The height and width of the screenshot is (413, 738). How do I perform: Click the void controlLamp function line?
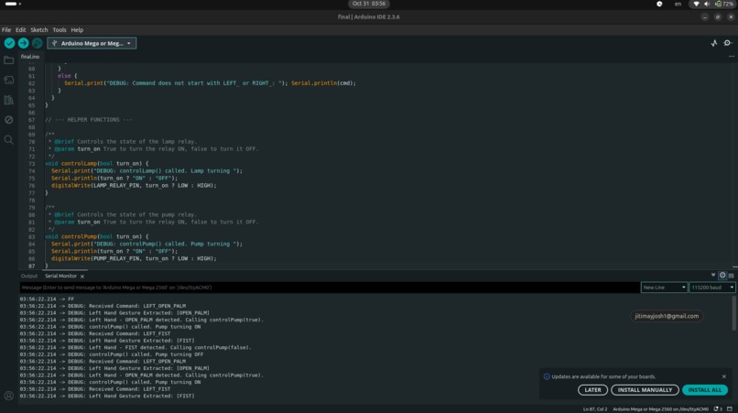(96, 163)
